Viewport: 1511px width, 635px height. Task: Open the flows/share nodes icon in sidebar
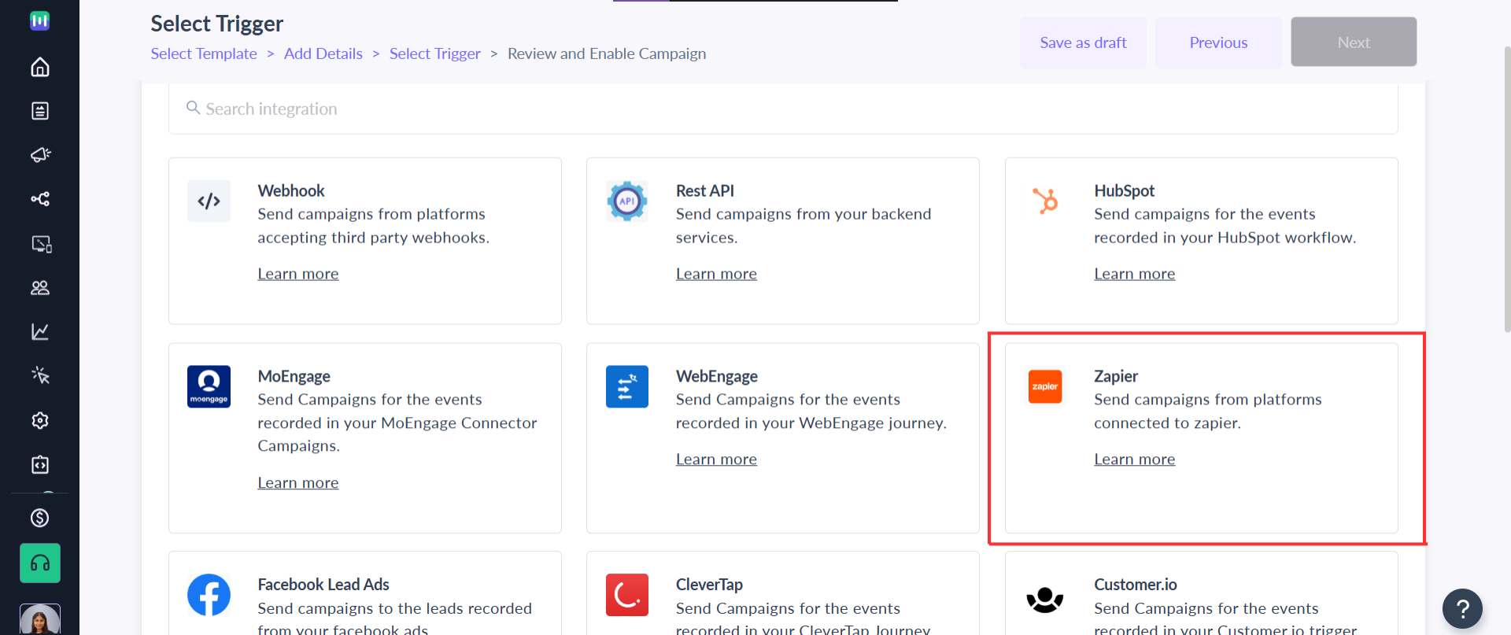40,199
